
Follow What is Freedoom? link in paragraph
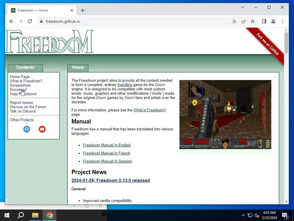point(150,110)
